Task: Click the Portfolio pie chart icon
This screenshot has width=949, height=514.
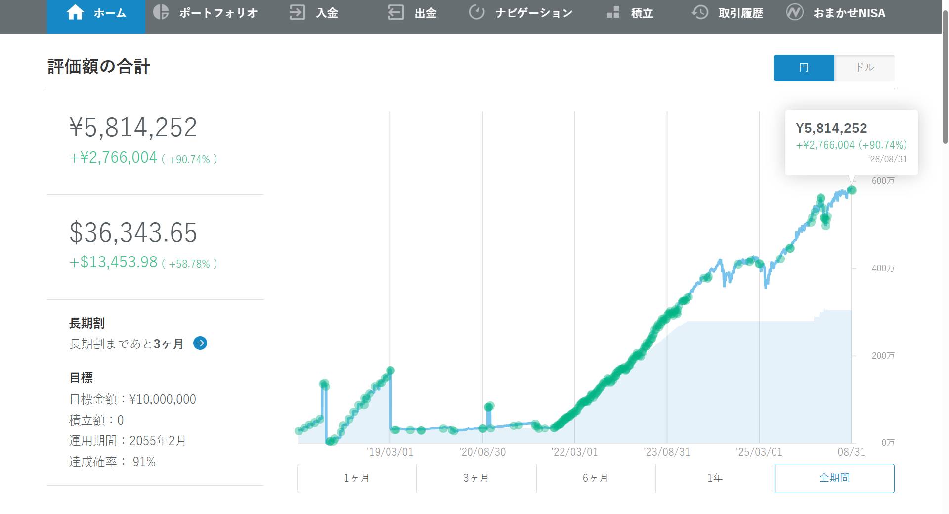Action: click(161, 12)
